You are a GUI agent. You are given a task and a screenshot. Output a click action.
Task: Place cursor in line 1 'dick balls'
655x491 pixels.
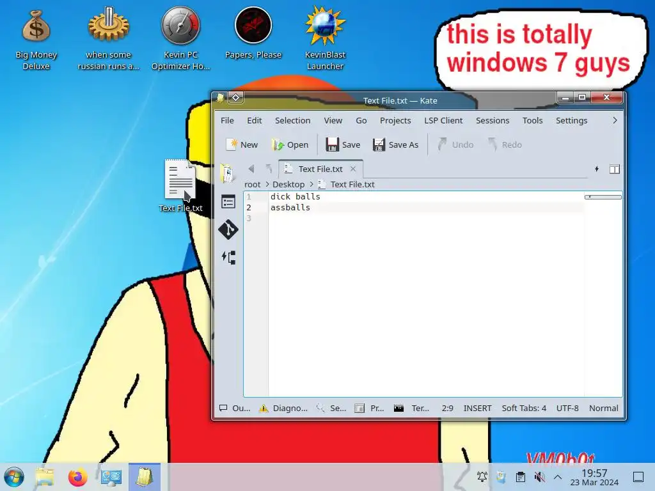click(296, 197)
